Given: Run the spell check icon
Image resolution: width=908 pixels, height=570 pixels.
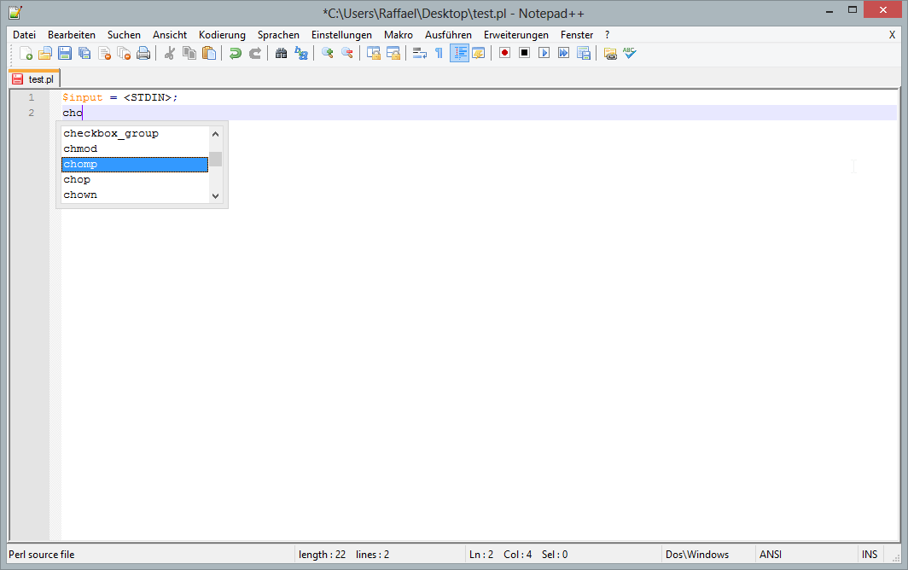Looking at the screenshot, I should click(x=629, y=53).
